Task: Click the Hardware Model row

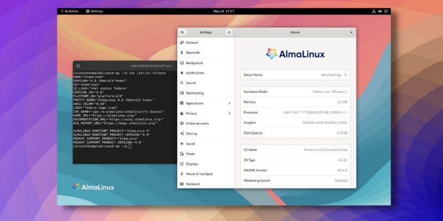Action: coord(295,92)
